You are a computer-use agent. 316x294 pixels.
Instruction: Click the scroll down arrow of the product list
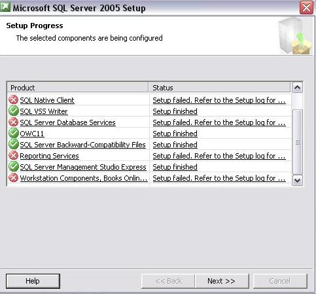298,180
